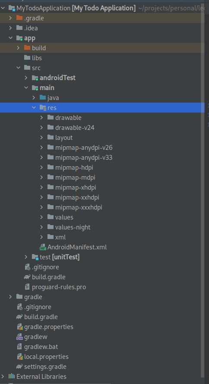Image resolution: width=209 pixels, height=384 pixels.
Task: Click the orange build folder icon
Action: click(x=27, y=48)
